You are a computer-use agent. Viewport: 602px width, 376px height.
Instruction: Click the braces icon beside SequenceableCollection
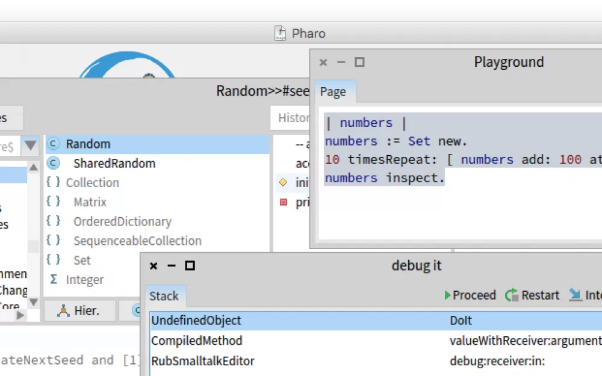coord(54,240)
